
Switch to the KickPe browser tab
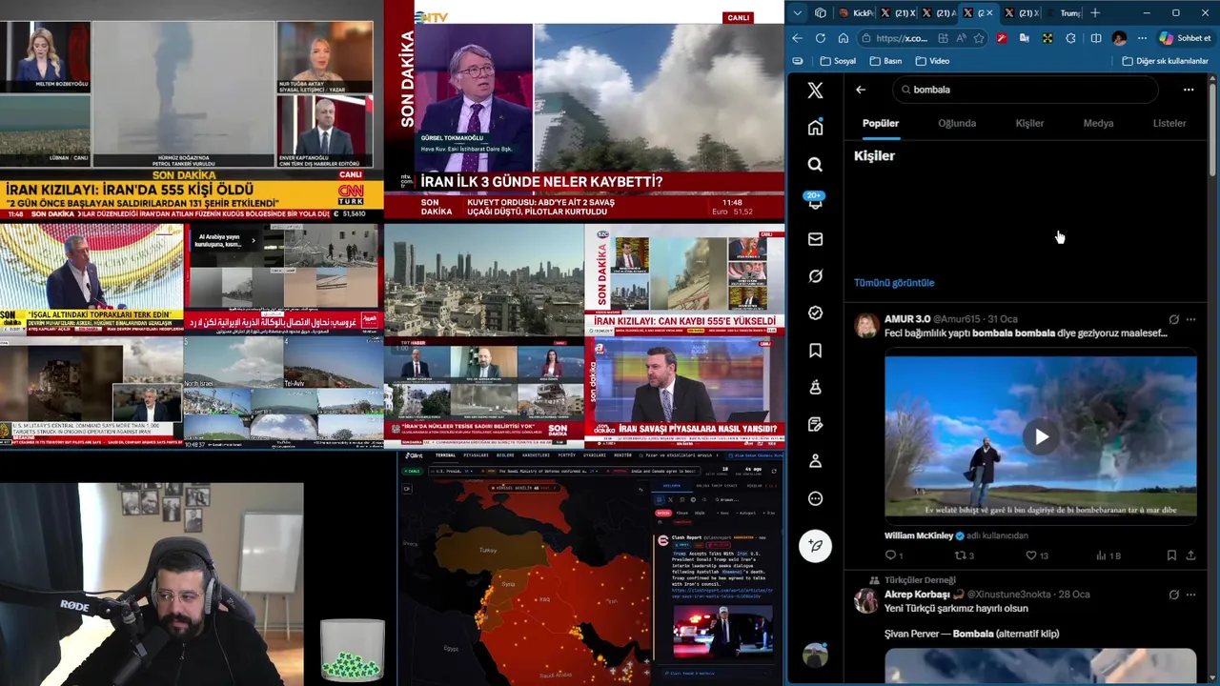coord(855,13)
